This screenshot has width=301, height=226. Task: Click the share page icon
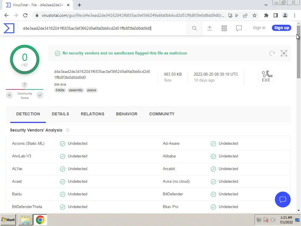point(245,15)
